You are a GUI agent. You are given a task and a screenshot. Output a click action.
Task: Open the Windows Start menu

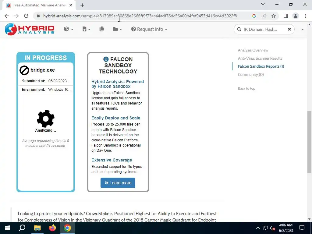7,228
